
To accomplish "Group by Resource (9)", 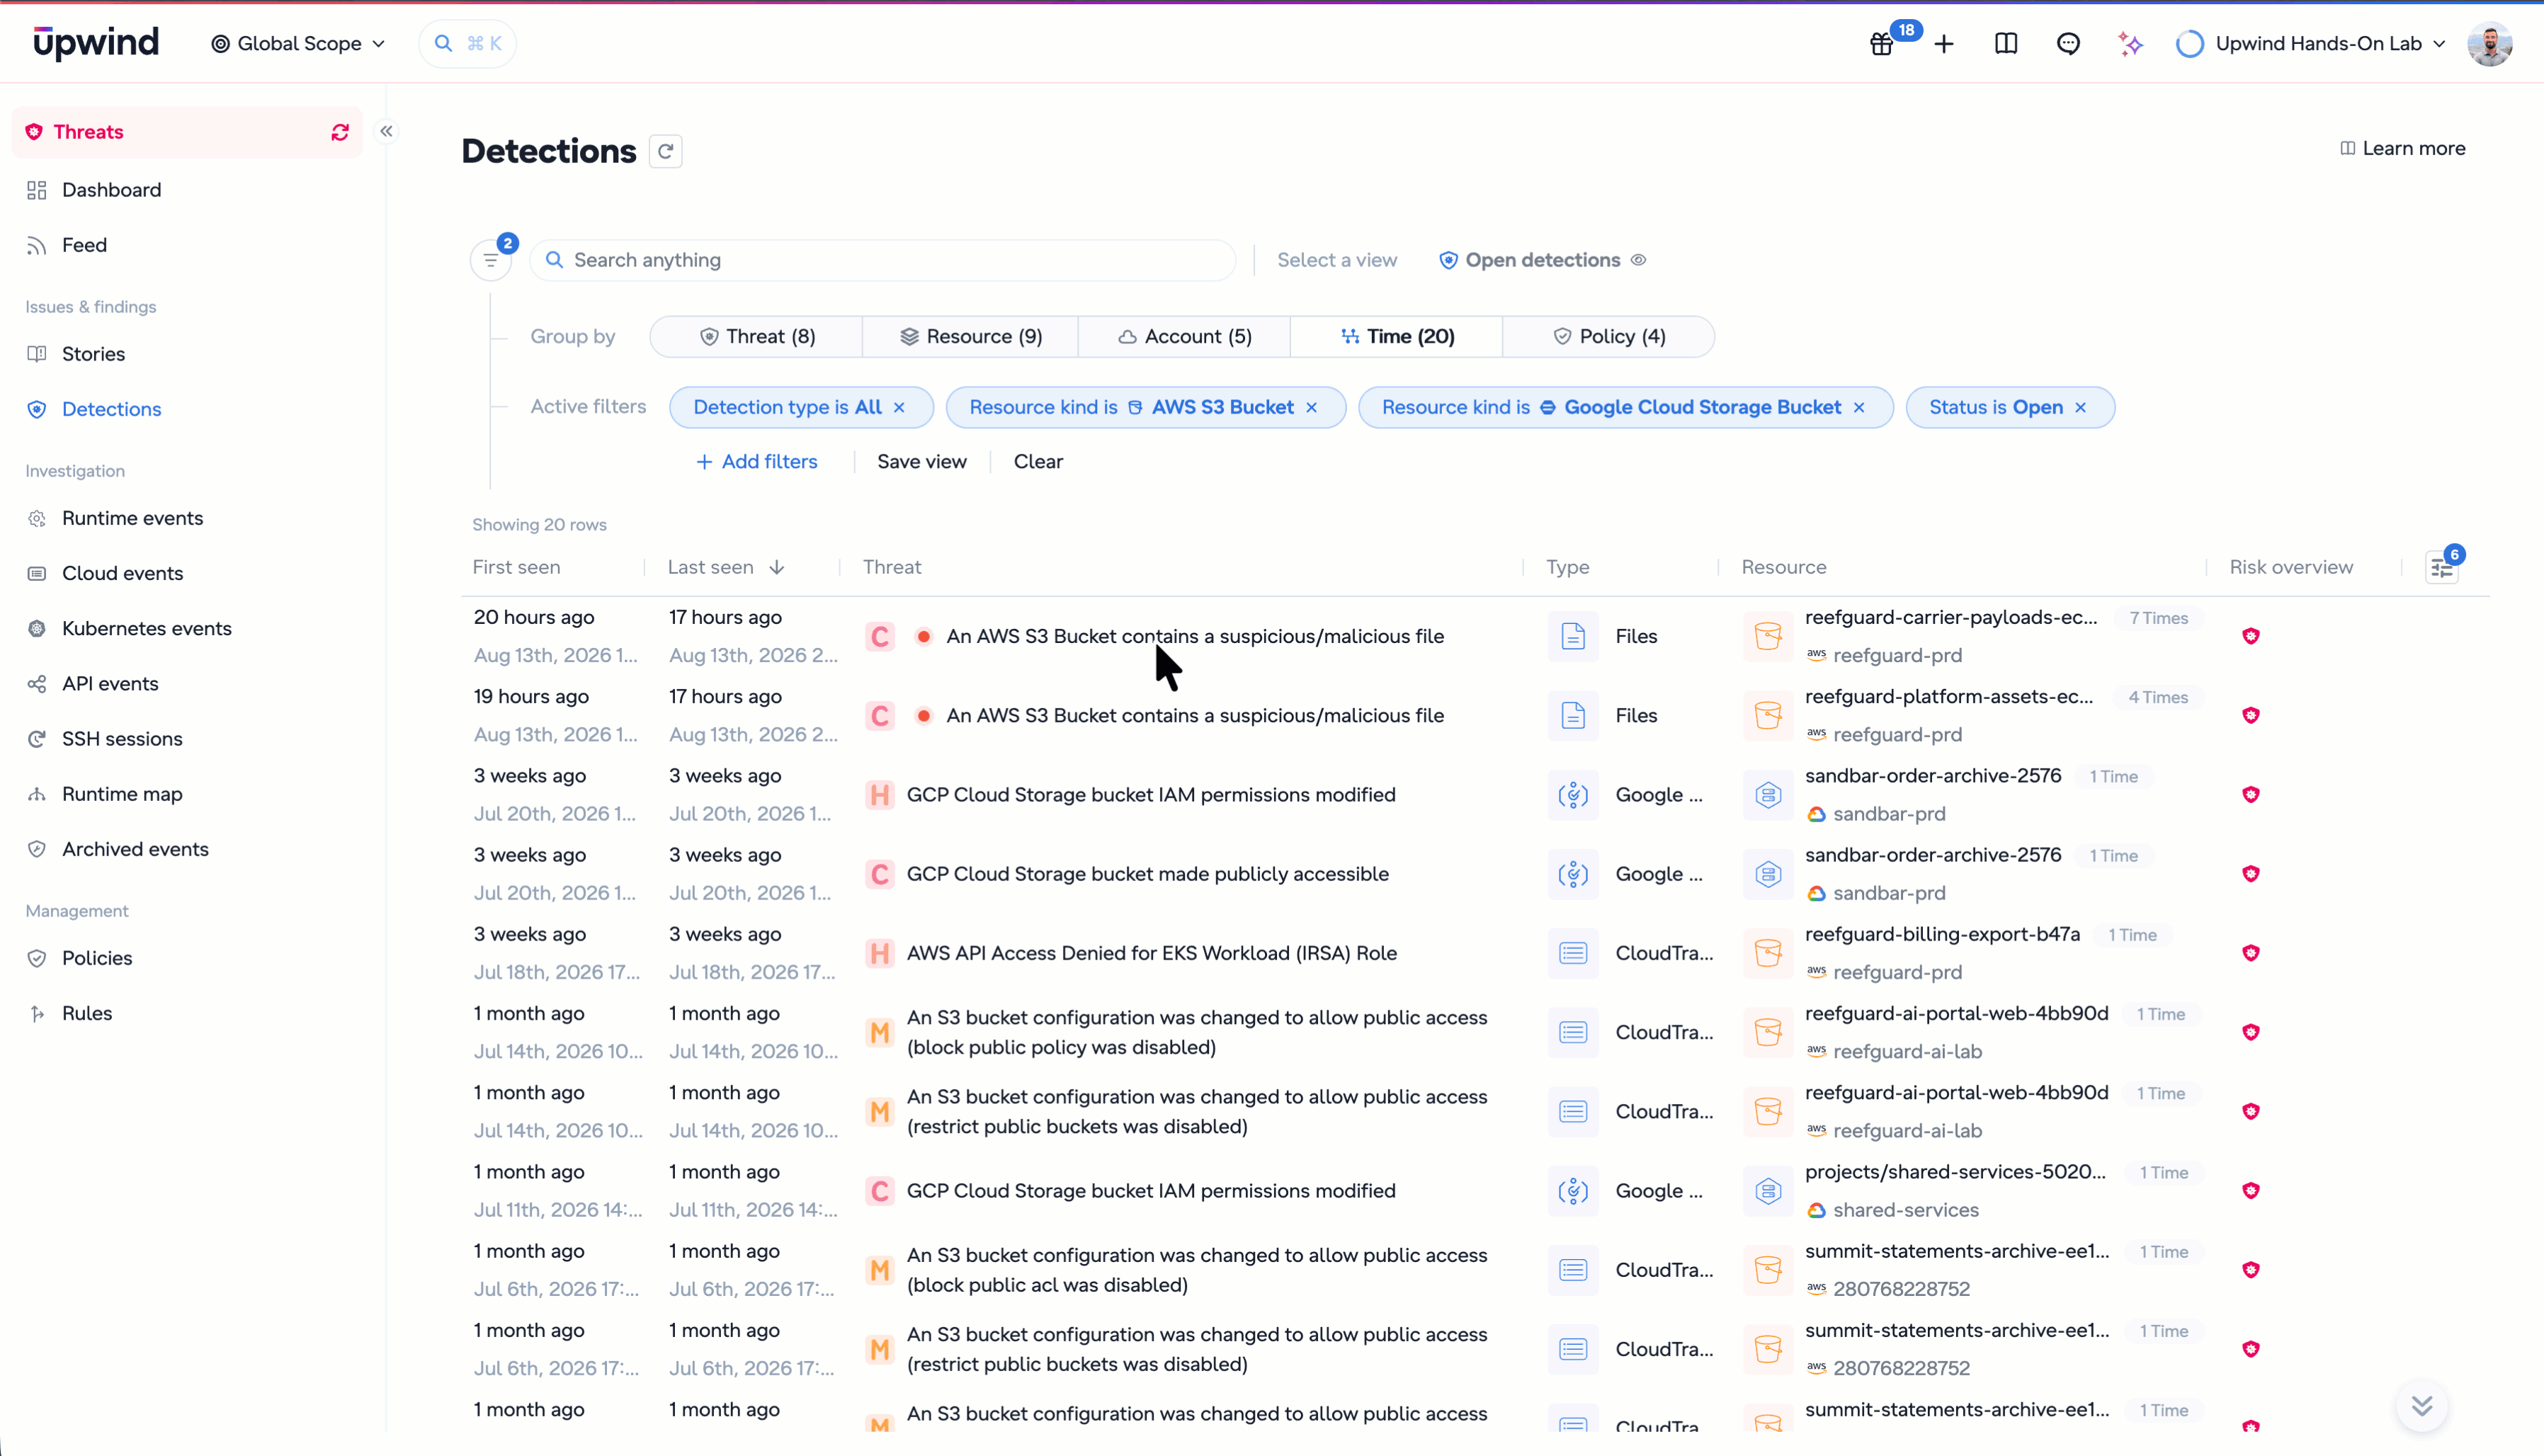I will click(x=971, y=337).
